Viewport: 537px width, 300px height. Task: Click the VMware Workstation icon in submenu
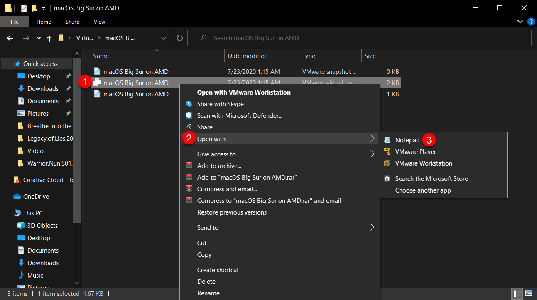pyautogui.click(x=387, y=163)
